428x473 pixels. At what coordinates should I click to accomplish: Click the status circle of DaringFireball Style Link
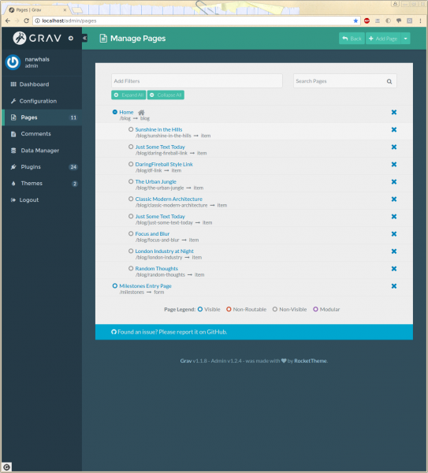(131, 164)
